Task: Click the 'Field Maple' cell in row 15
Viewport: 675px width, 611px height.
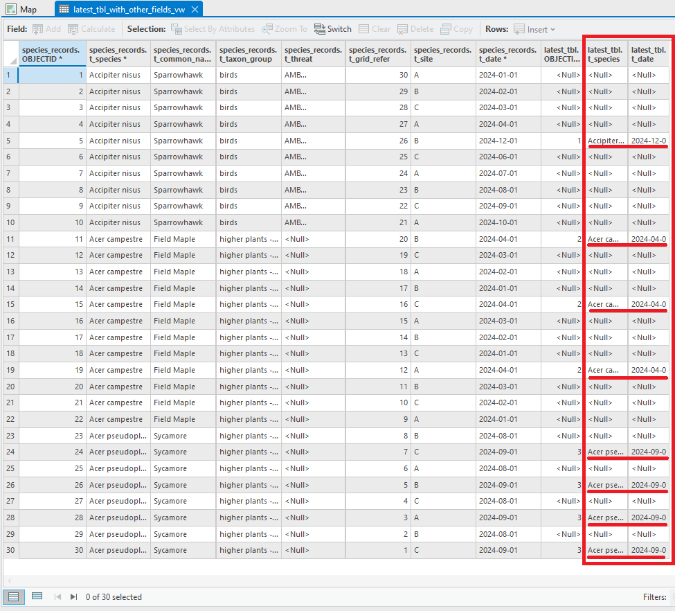Action: click(183, 304)
